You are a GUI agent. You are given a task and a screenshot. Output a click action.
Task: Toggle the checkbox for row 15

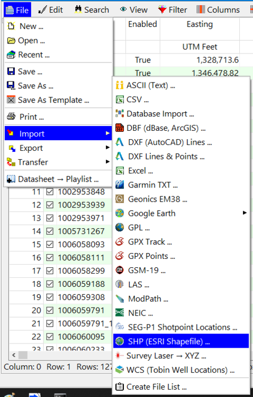[x=50, y=245]
